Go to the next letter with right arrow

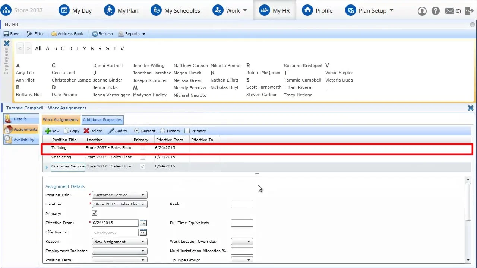point(28,48)
